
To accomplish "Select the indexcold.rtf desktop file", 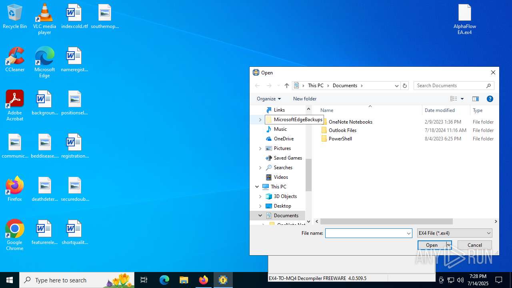I will pyautogui.click(x=74, y=16).
